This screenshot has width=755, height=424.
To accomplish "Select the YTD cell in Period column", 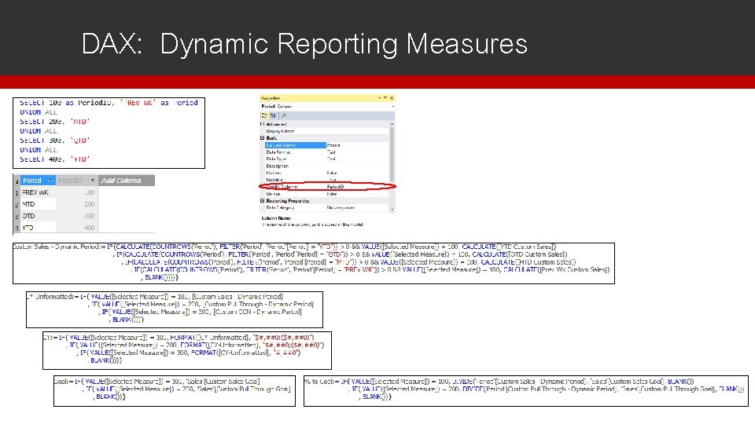I will point(38,228).
